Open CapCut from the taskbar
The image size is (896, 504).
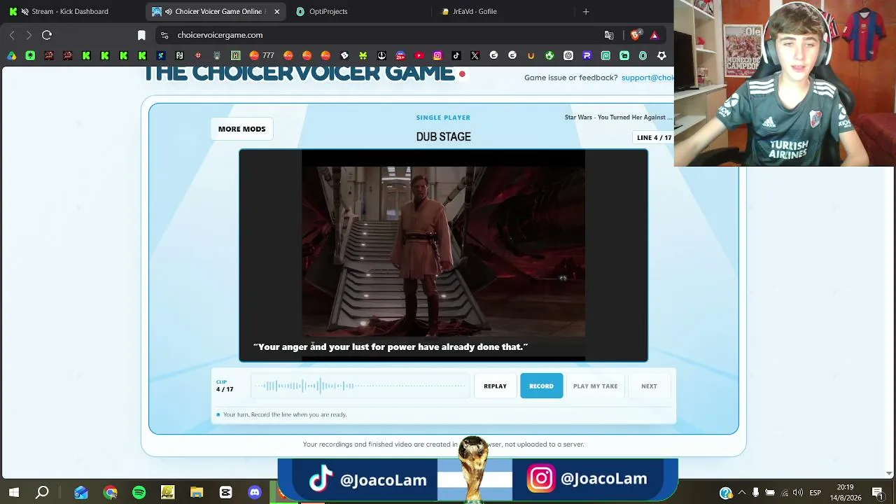coord(225,493)
